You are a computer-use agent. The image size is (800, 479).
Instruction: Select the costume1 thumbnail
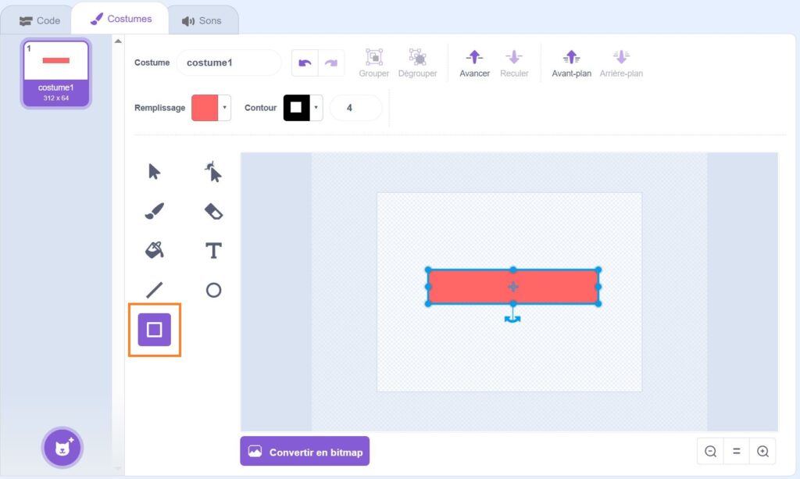tap(55, 73)
